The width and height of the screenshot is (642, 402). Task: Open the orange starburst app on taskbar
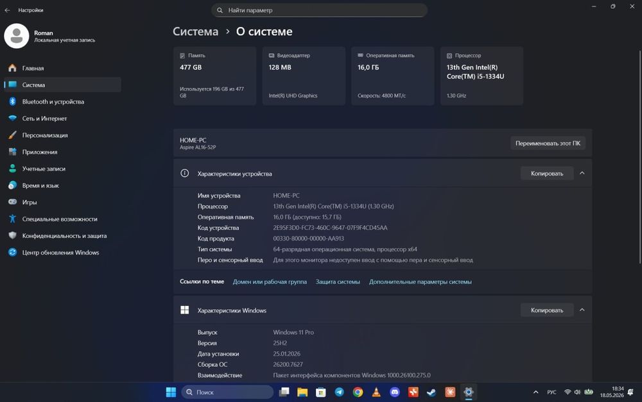click(x=450, y=392)
